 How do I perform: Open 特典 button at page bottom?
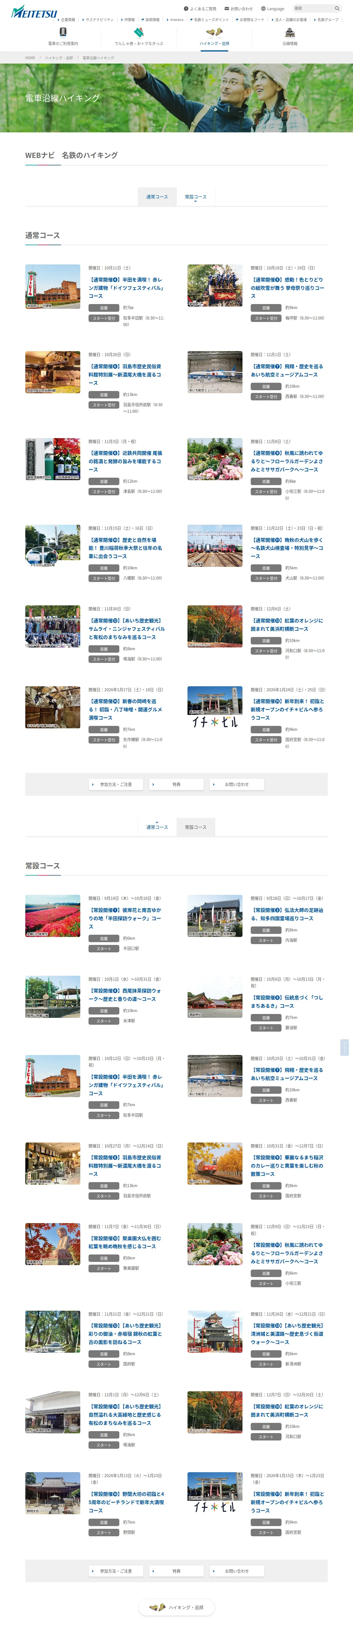[x=176, y=1571]
